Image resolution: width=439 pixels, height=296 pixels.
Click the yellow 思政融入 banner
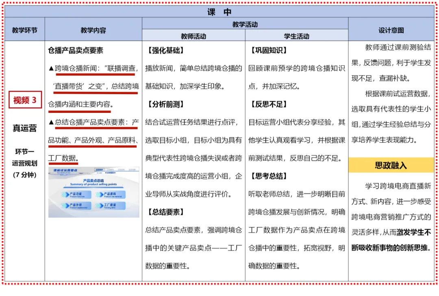pos(391,165)
